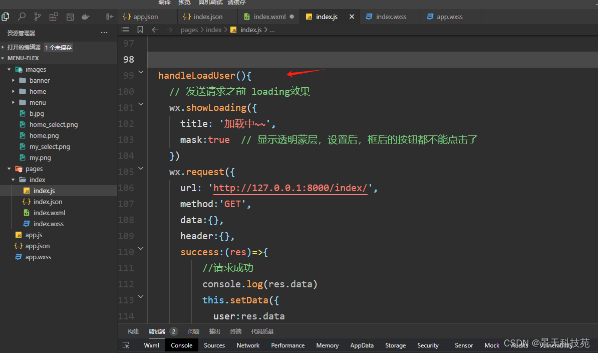The image size is (598, 353).
Task: Open the source control branch icon
Action: pos(38,17)
